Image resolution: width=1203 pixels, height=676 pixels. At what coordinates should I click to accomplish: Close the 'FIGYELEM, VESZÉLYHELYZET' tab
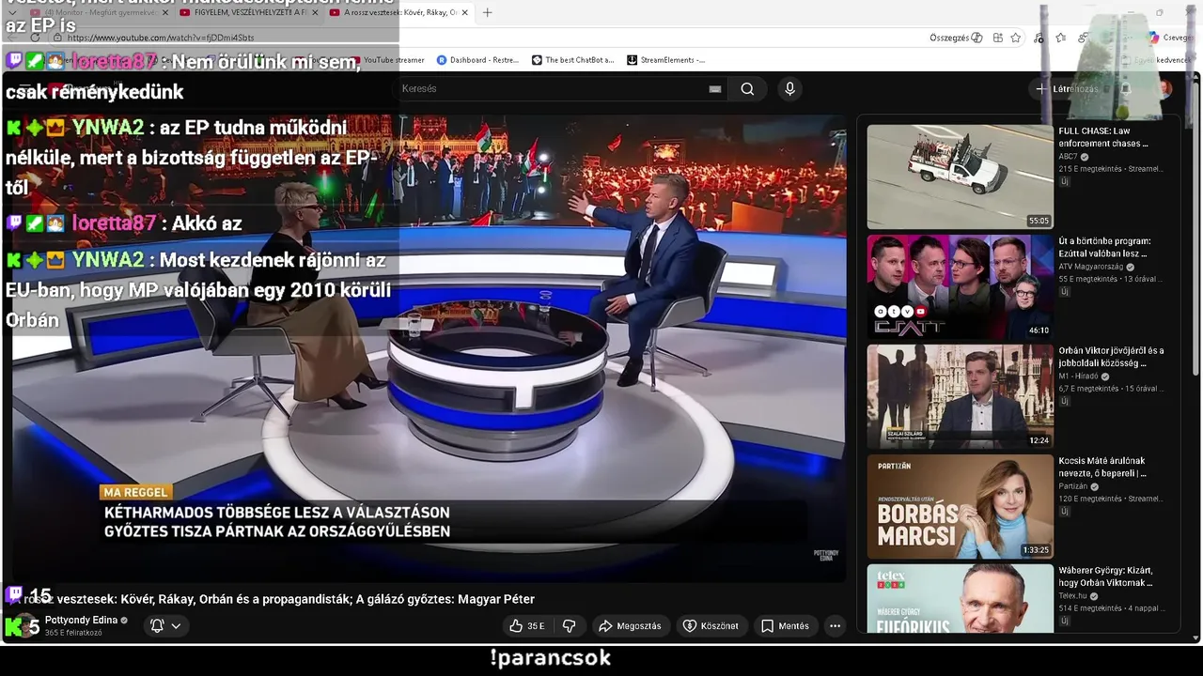click(x=315, y=12)
